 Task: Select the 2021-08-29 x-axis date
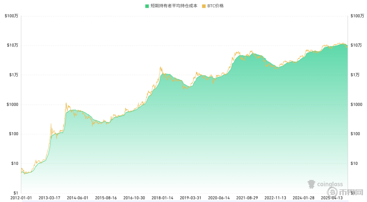(247, 198)
